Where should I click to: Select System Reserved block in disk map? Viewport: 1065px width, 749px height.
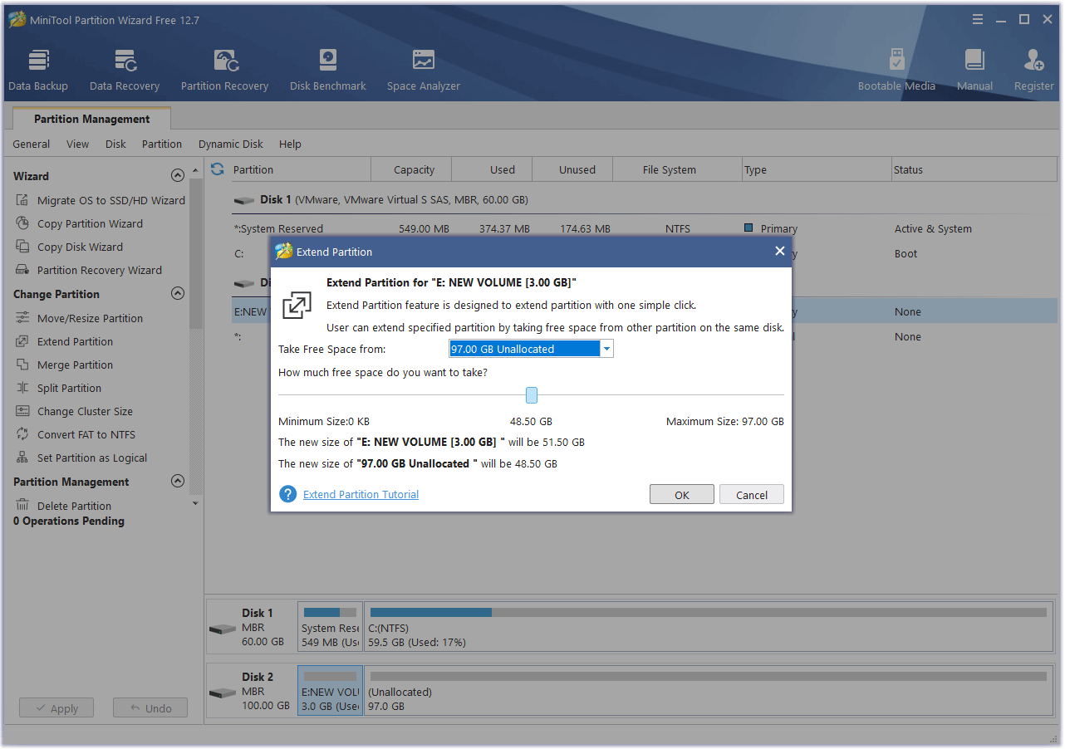pos(331,628)
